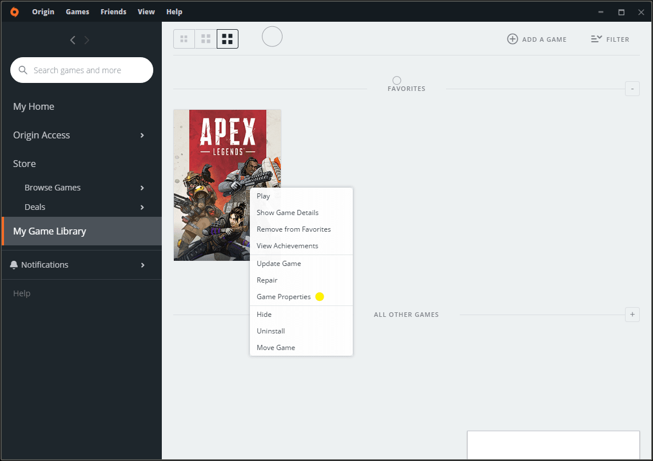This screenshot has width=653, height=461.
Task: Choose Show Game Details
Action: (301, 213)
